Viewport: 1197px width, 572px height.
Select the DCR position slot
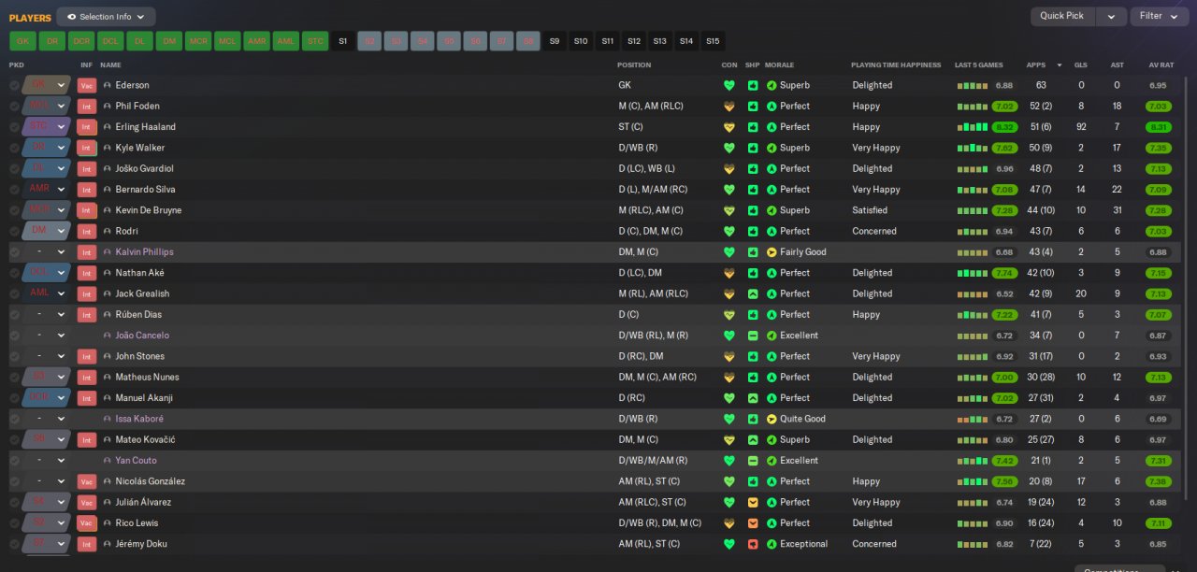(81, 41)
